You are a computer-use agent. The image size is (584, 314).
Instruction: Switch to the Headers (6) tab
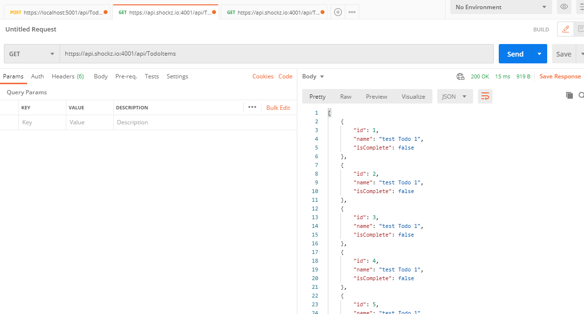click(x=68, y=76)
